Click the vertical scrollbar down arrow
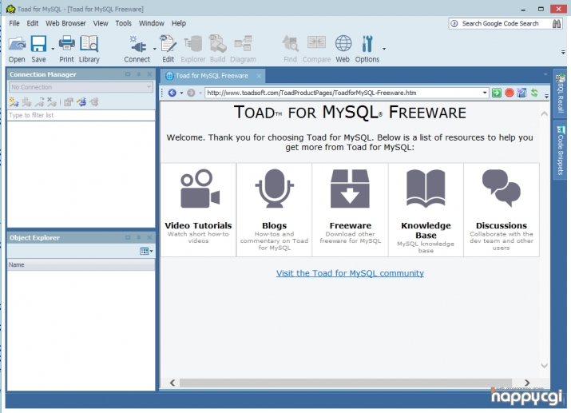 (544, 366)
